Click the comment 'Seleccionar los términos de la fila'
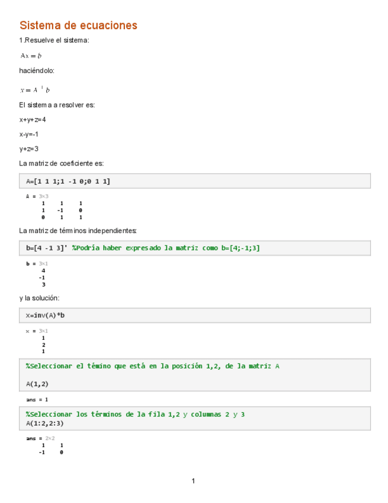 click(x=135, y=414)
